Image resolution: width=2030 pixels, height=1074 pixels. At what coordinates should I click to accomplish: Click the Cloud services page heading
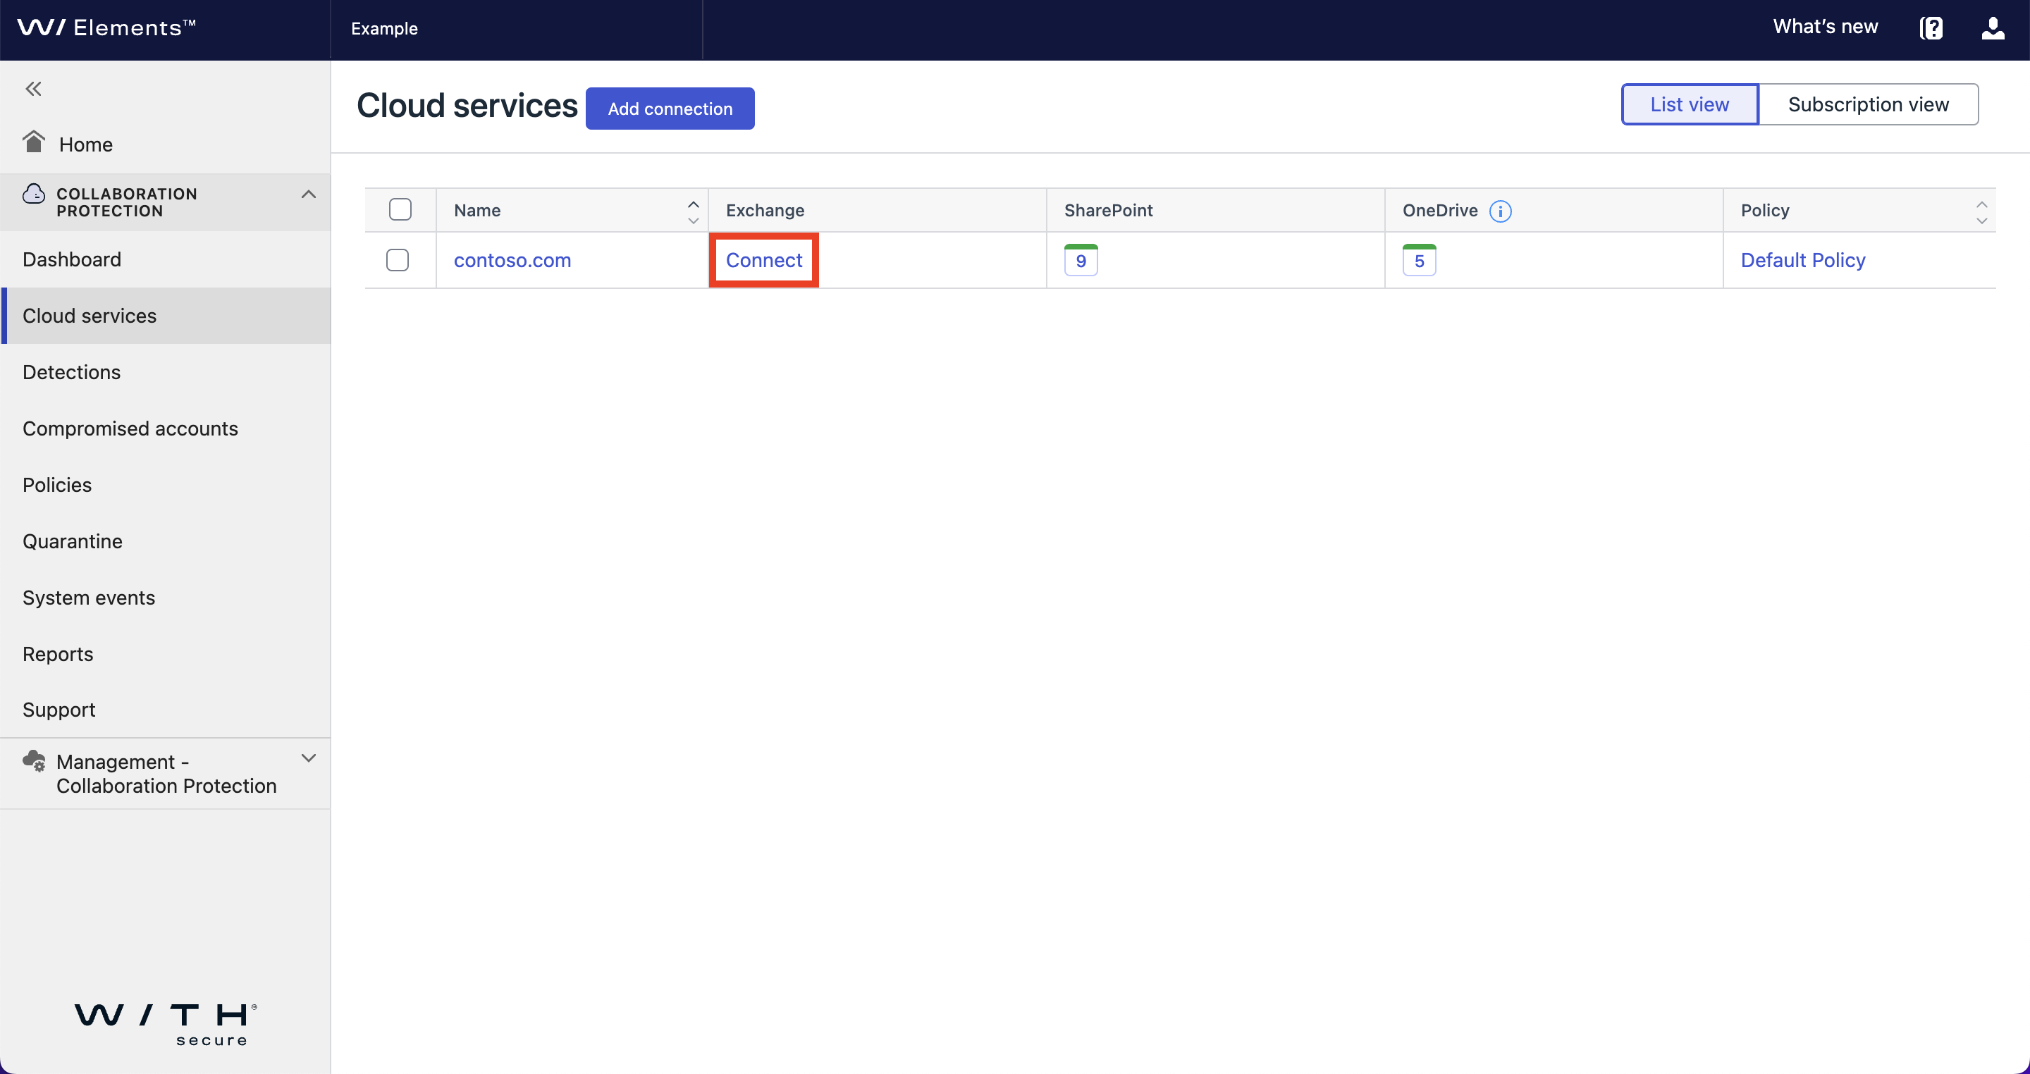[467, 106]
